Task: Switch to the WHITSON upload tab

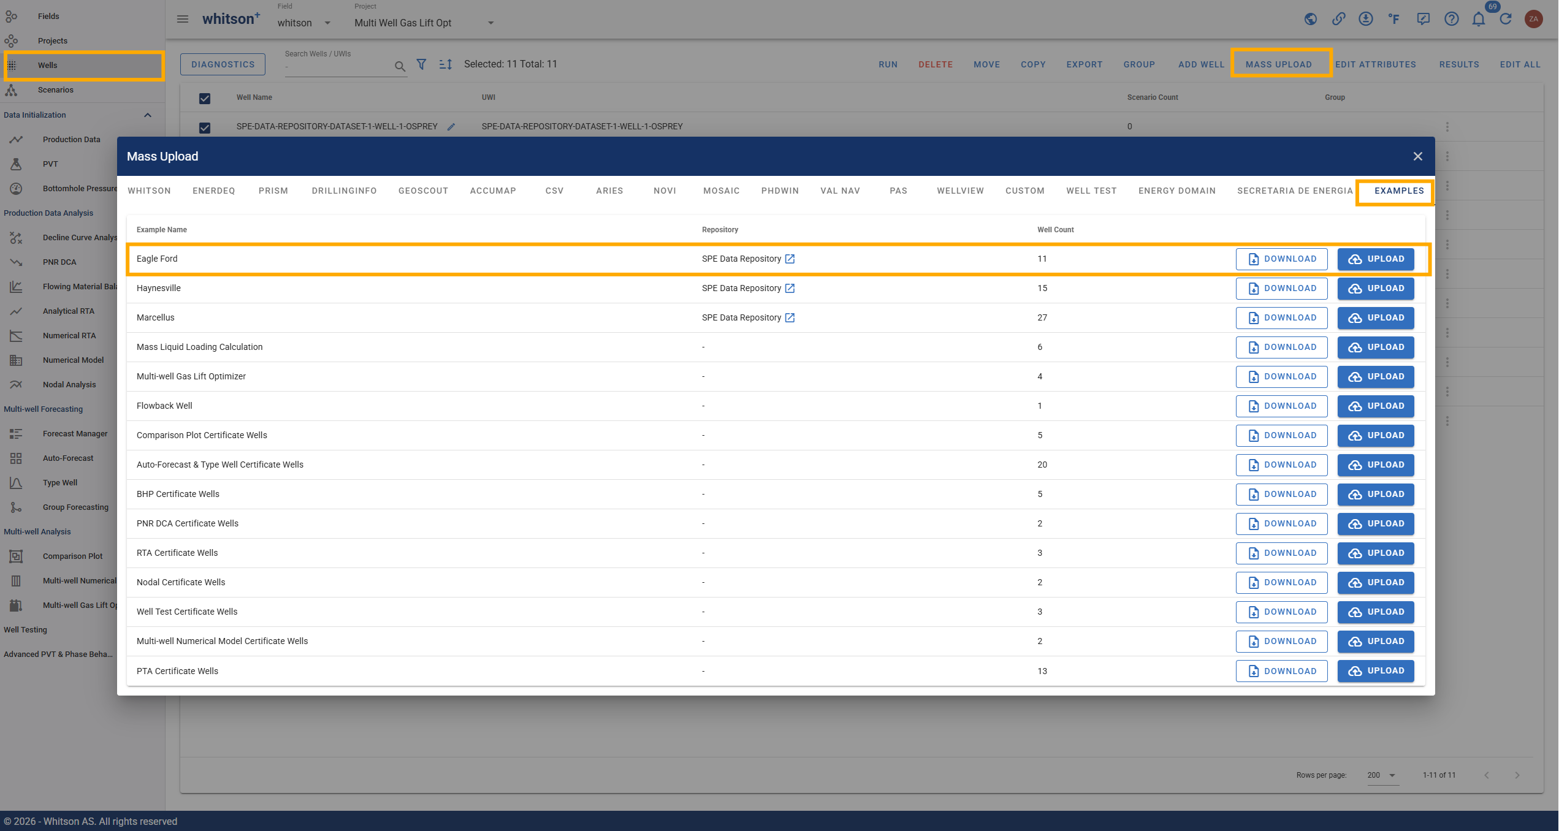Action: point(150,191)
